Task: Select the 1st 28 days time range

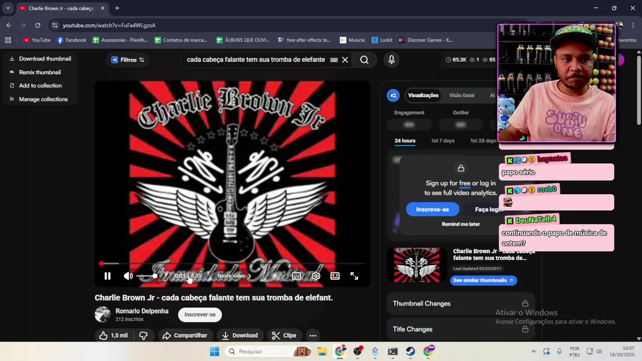Action: coord(484,141)
